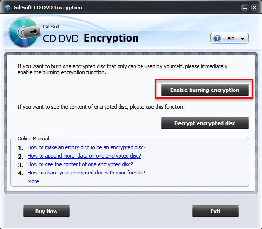
Task: Minimize the GiliSoft window
Action: click(x=245, y=7)
